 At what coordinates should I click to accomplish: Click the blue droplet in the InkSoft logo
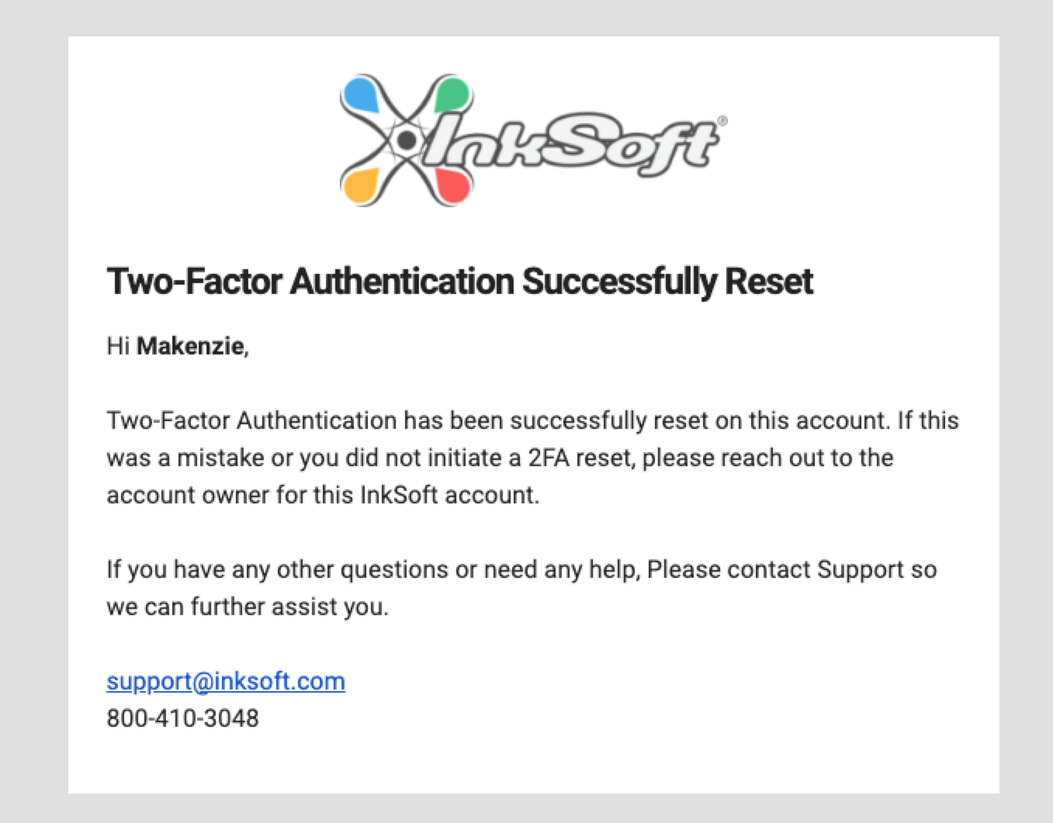tap(361, 95)
